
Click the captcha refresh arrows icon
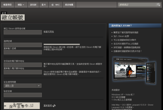click(54, 106)
